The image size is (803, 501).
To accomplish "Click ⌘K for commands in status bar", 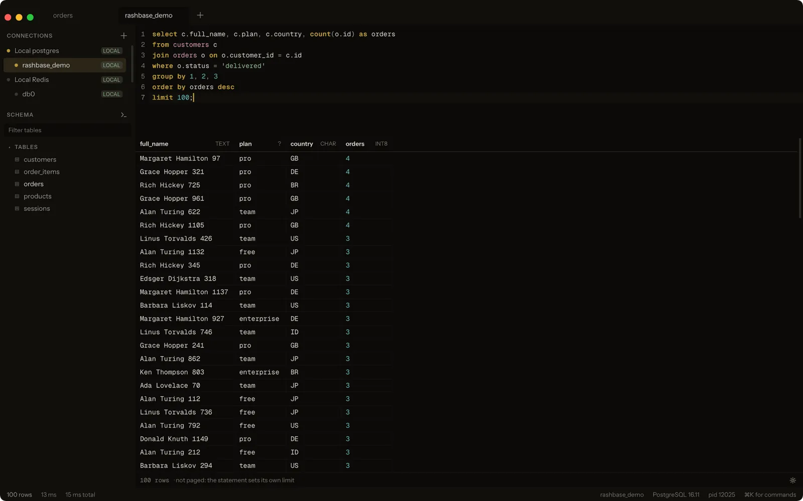I will pyautogui.click(x=770, y=494).
